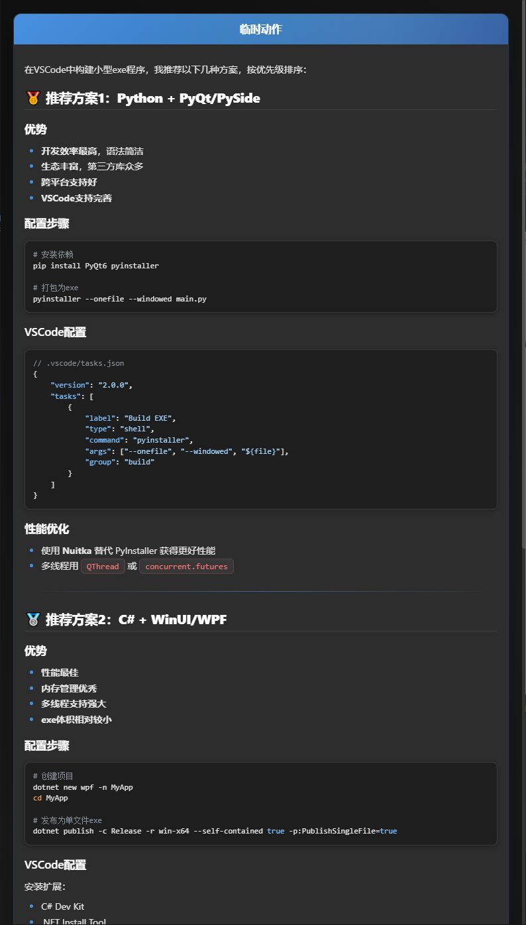Click the gold medal icon beside 推荐方案1
The image size is (526, 925).
tap(32, 98)
